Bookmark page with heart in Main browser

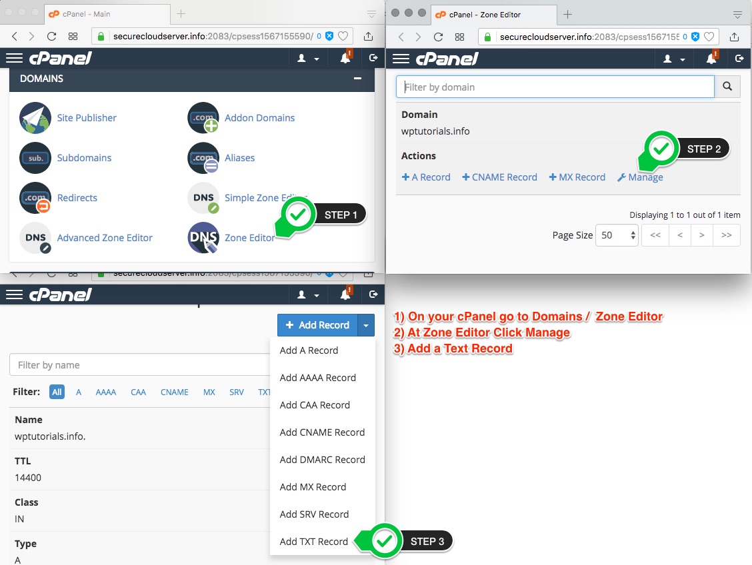[x=343, y=36]
